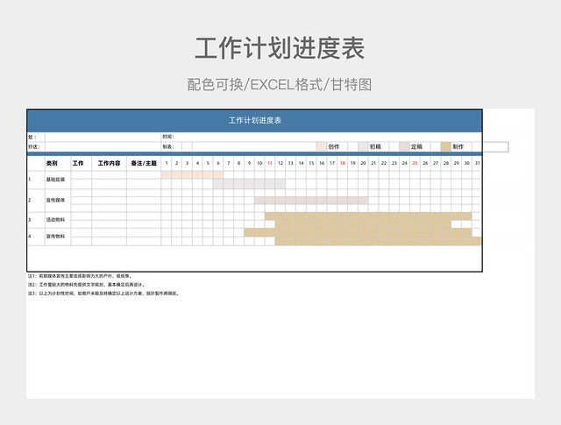561x425 pixels.
Task: Select day 14 column header
Action: (302, 163)
